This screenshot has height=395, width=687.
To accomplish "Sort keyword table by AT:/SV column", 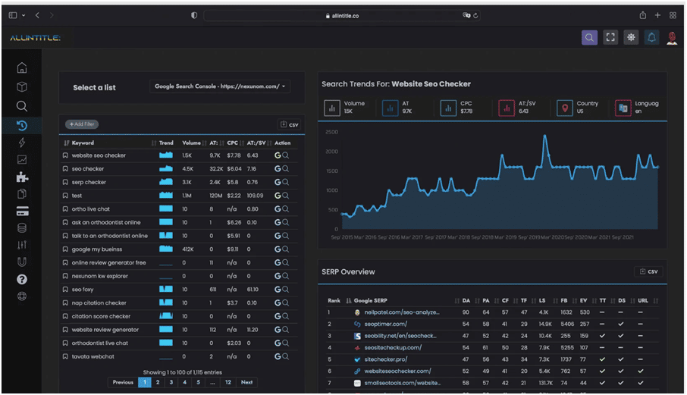I will [256, 143].
